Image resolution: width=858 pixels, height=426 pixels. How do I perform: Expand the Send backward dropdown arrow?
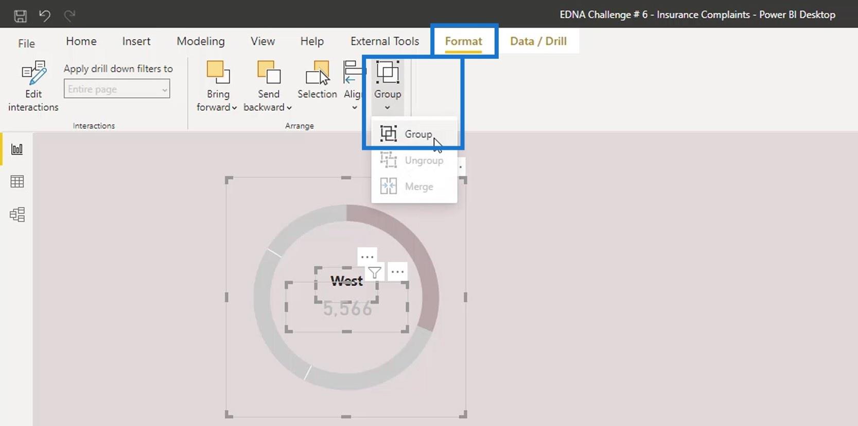[x=289, y=108]
